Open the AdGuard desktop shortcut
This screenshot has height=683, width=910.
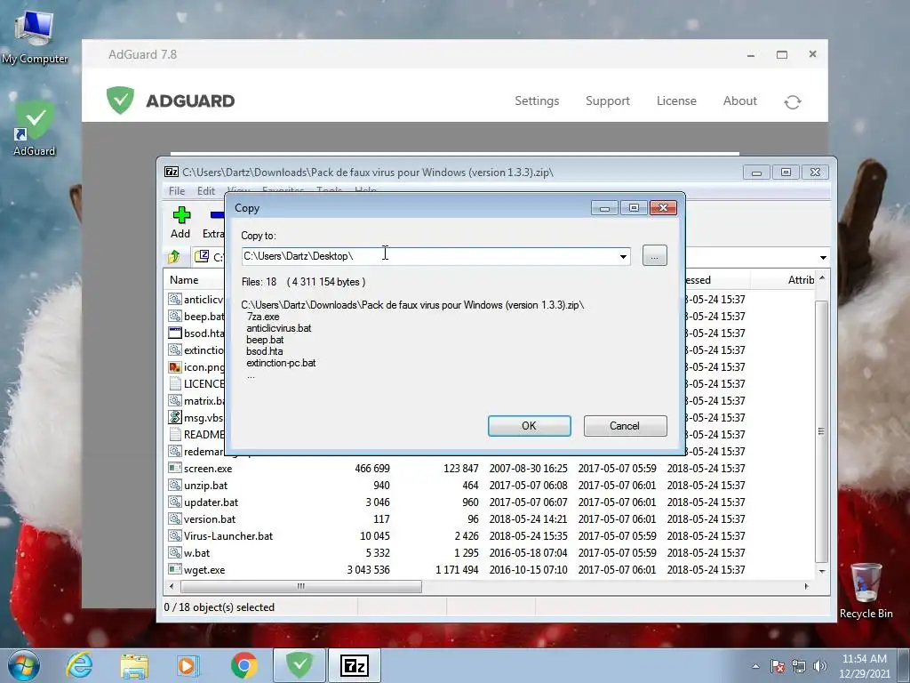(x=35, y=128)
